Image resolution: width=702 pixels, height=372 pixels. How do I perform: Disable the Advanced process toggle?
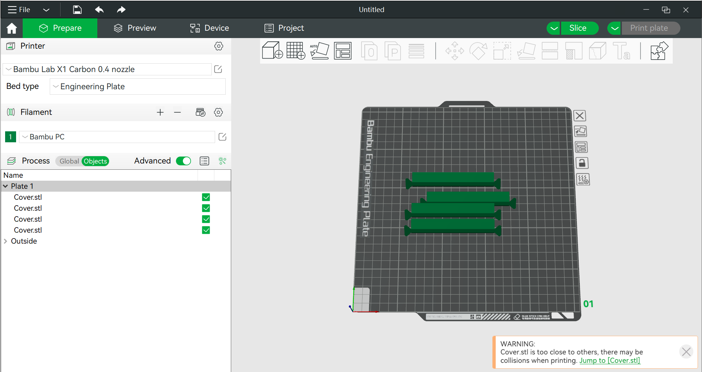(183, 161)
